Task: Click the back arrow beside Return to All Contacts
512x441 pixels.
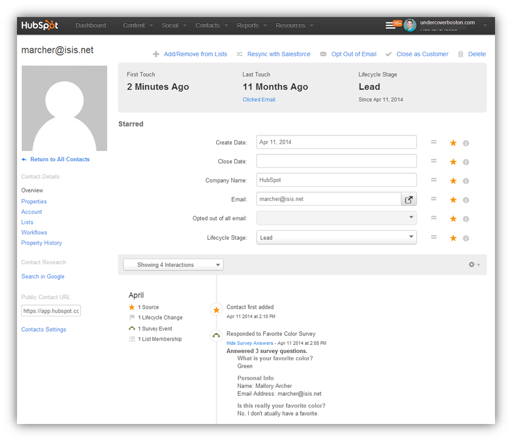Action: click(x=24, y=160)
